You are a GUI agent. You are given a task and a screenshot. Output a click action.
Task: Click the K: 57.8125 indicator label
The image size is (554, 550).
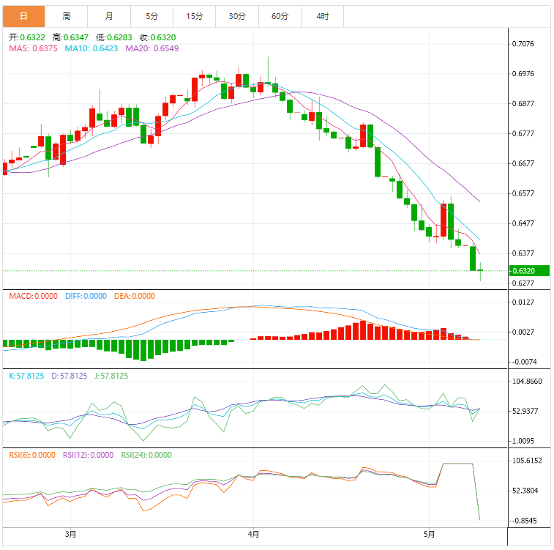pyautogui.click(x=26, y=376)
